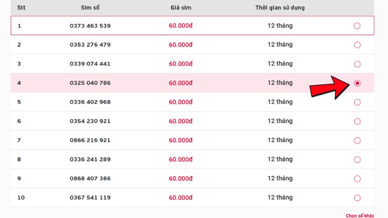Click SIM number 0367 541 119 text
This screenshot has width=388, height=218.
90,198
